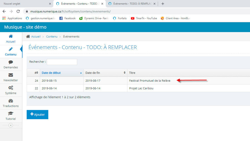Close the third Événements tab
Viewport: 250px width, 141px height.
click(154, 4)
